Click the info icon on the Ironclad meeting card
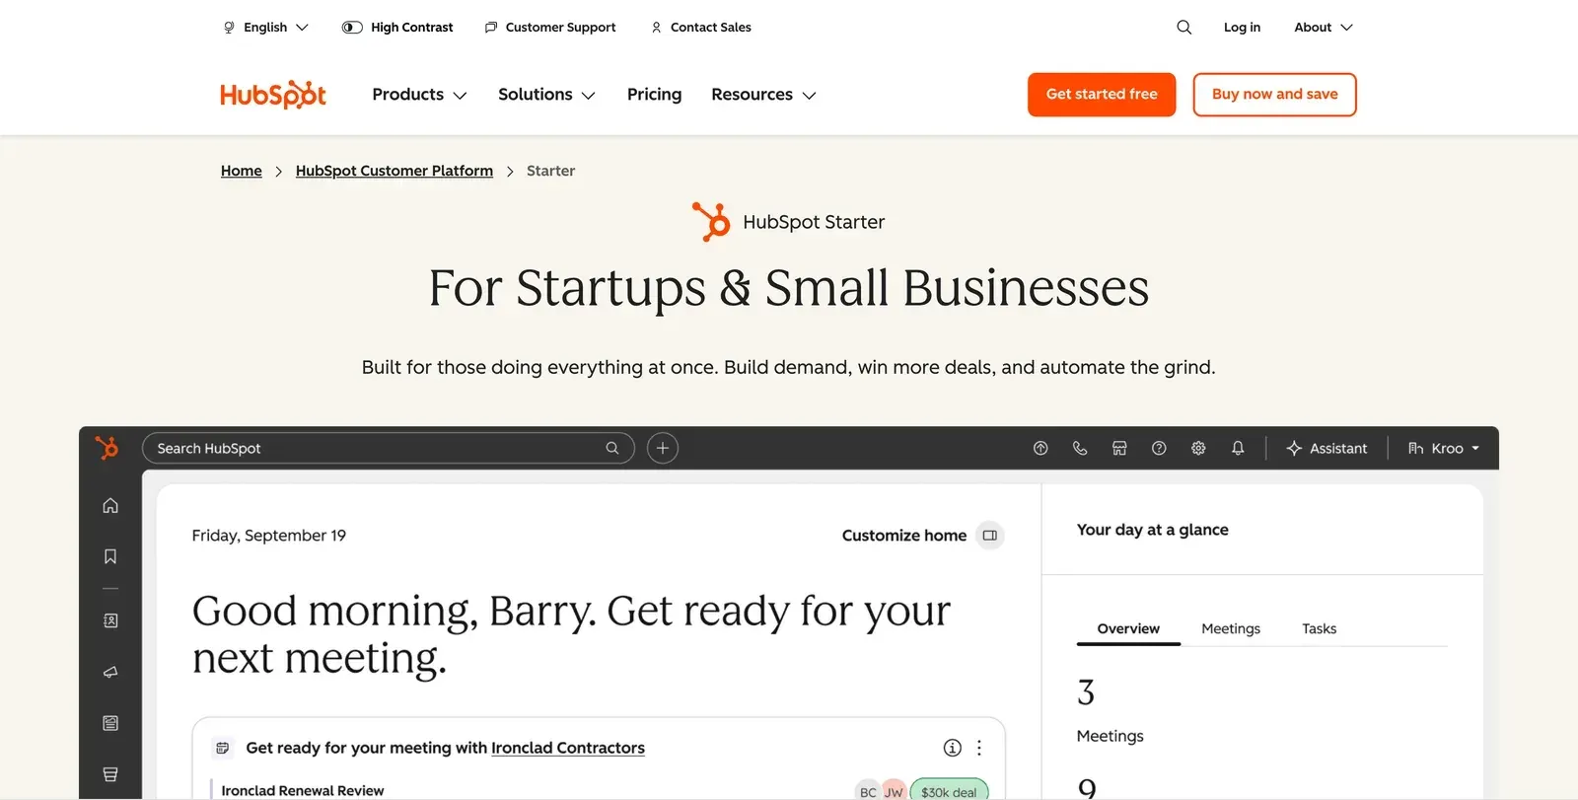The width and height of the screenshot is (1578, 800). [x=952, y=748]
